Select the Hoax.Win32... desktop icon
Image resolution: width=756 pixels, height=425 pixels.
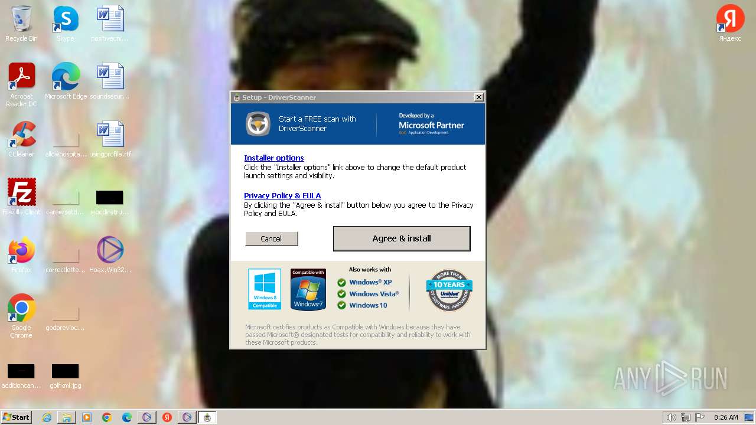tap(110, 254)
